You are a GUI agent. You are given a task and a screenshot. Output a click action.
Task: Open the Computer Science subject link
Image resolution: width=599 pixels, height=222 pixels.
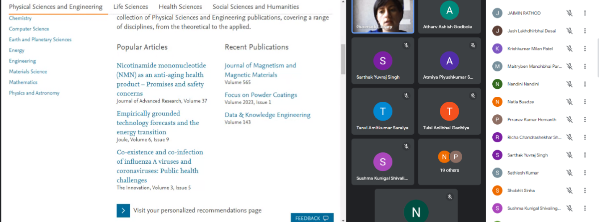[29, 29]
